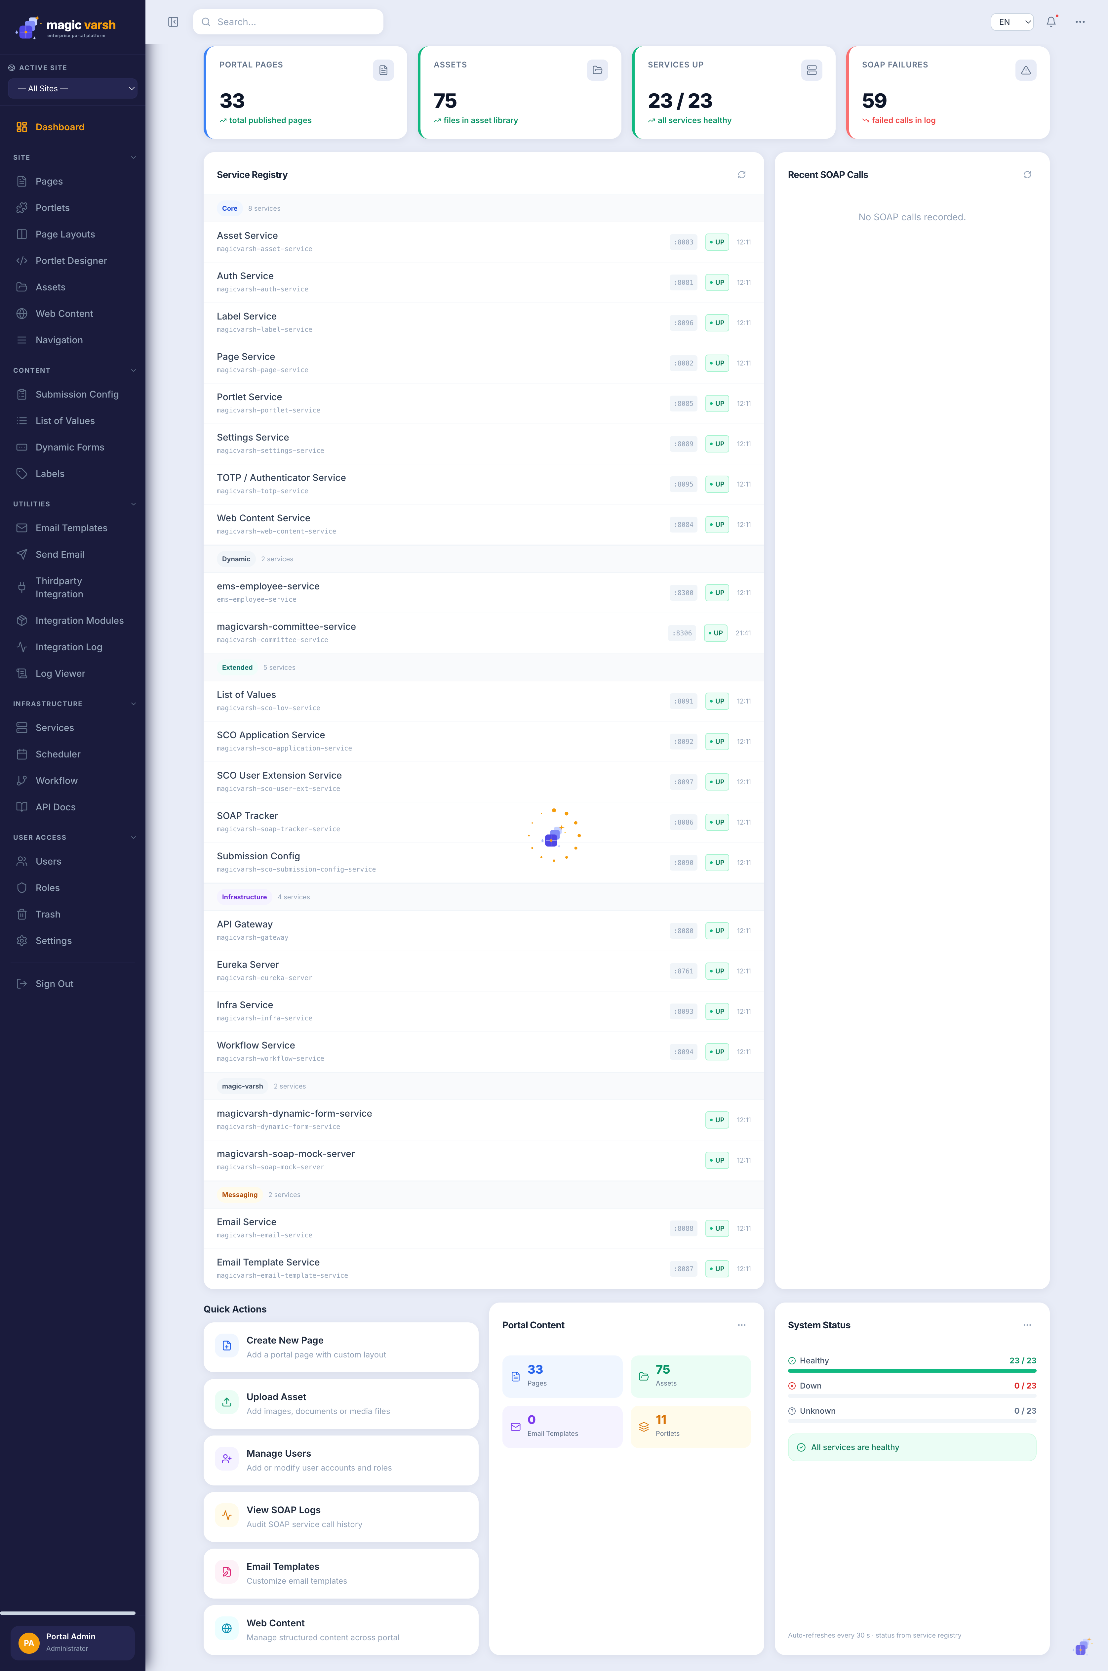Open API Docs in the sidebar
Viewport: 1108px width, 1671px height.
tap(72, 808)
